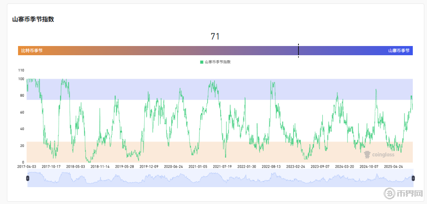
Task: Toggle the green 山寨币季节指数 legend square
Action: [202, 62]
